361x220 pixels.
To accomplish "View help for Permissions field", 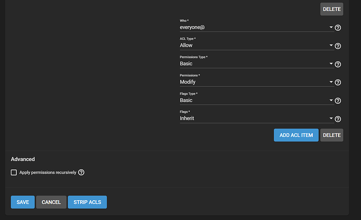I will (x=338, y=82).
